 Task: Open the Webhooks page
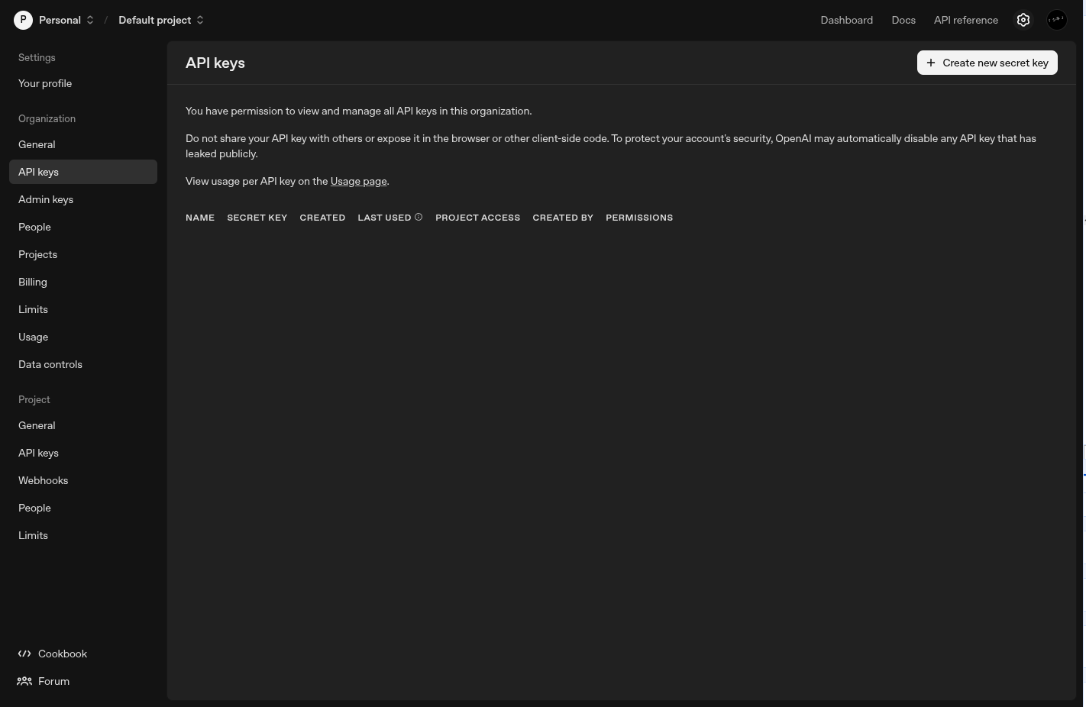[x=83, y=480]
